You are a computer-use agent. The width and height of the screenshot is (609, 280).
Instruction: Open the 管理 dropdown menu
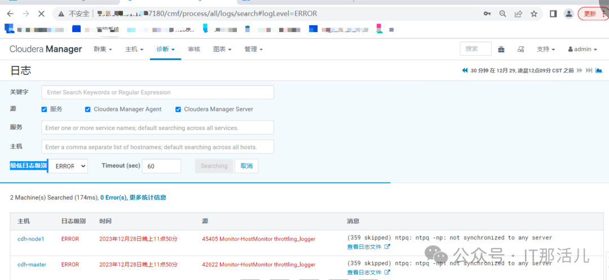(254, 49)
